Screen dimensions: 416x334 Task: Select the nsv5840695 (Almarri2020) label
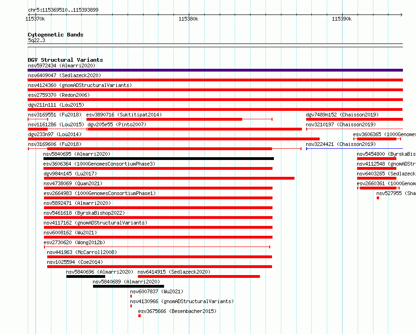tap(77, 154)
